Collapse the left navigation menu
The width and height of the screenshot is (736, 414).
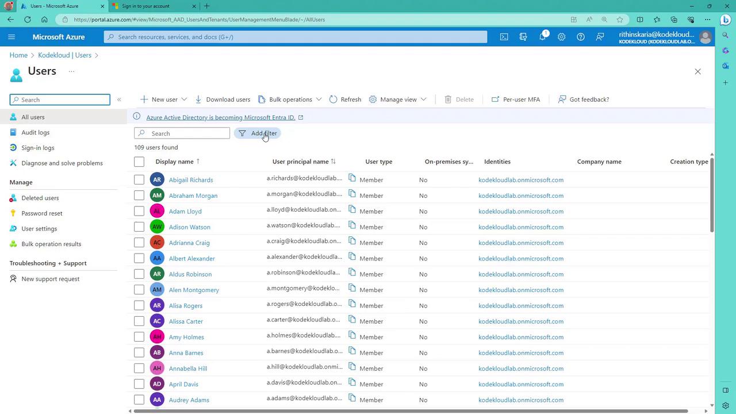[119, 99]
